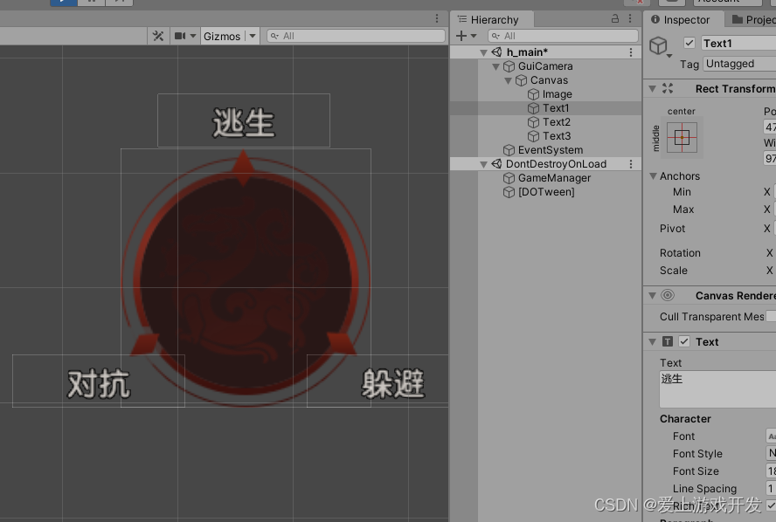Click the anchor presets widget in Rect Transform
Screen dimensions: 776x522
[x=682, y=137]
